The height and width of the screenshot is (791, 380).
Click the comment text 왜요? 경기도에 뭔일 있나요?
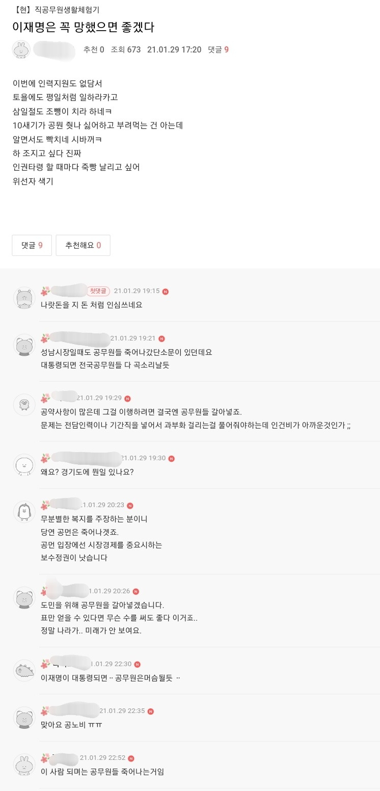coord(87,472)
